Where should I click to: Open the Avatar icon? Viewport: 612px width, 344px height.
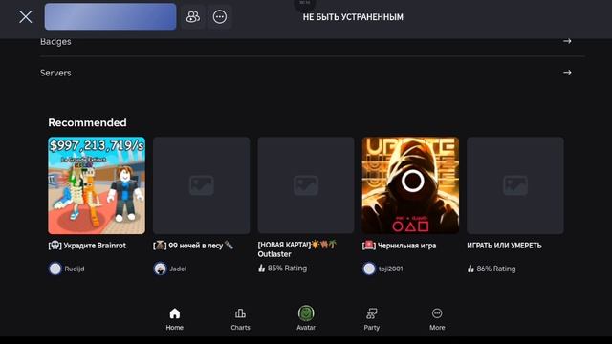[306, 313]
